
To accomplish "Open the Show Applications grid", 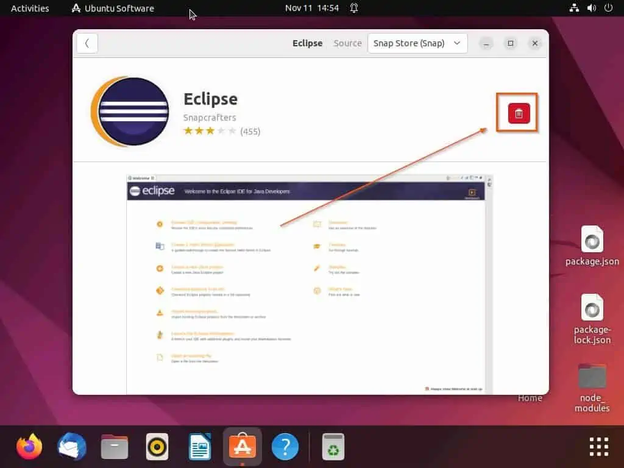I will click(x=599, y=446).
